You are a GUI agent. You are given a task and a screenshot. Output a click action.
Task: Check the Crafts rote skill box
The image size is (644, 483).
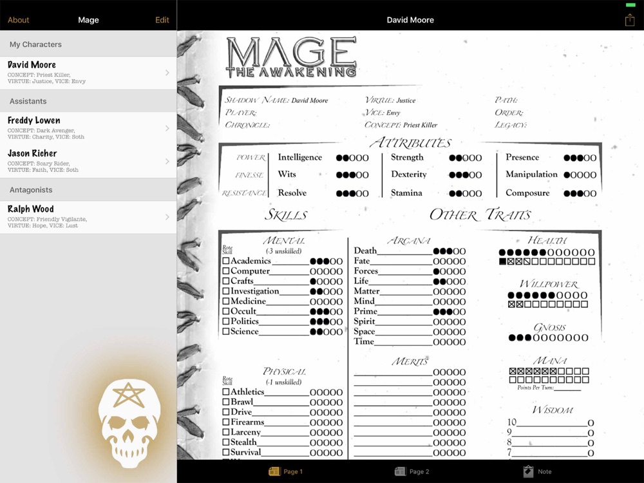[226, 281]
